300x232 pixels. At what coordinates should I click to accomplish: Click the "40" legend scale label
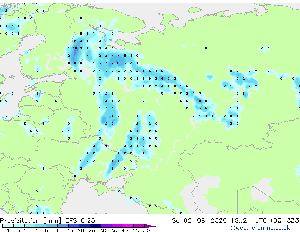tap(124, 230)
